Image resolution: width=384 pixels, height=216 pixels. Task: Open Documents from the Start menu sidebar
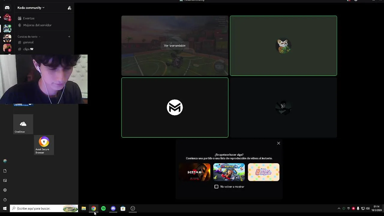point(5,171)
